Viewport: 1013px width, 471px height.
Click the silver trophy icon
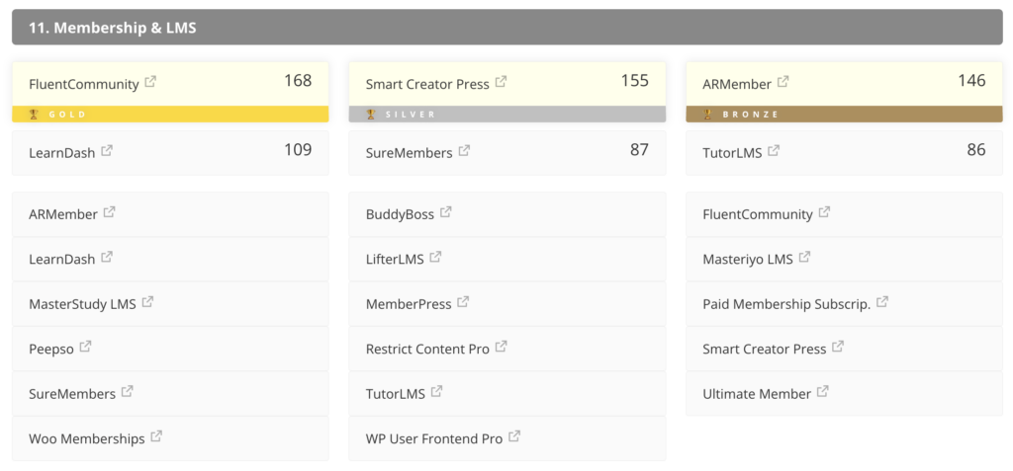tap(371, 115)
